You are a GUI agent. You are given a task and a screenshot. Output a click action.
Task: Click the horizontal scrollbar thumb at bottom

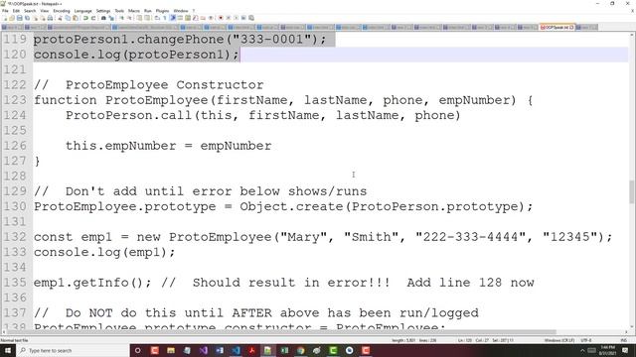pos(282,332)
